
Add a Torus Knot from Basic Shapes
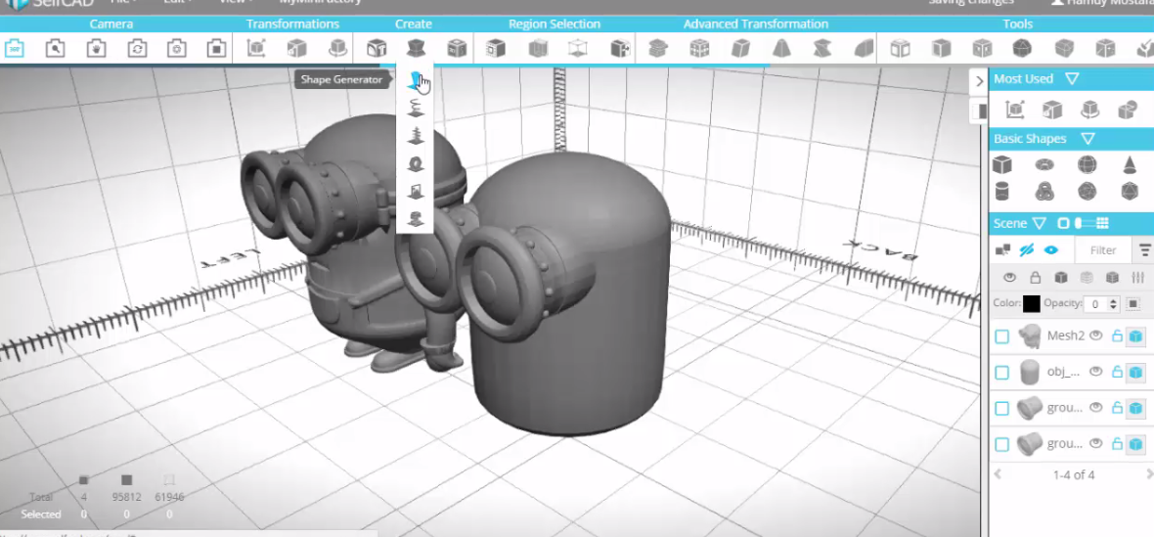point(1044,192)
